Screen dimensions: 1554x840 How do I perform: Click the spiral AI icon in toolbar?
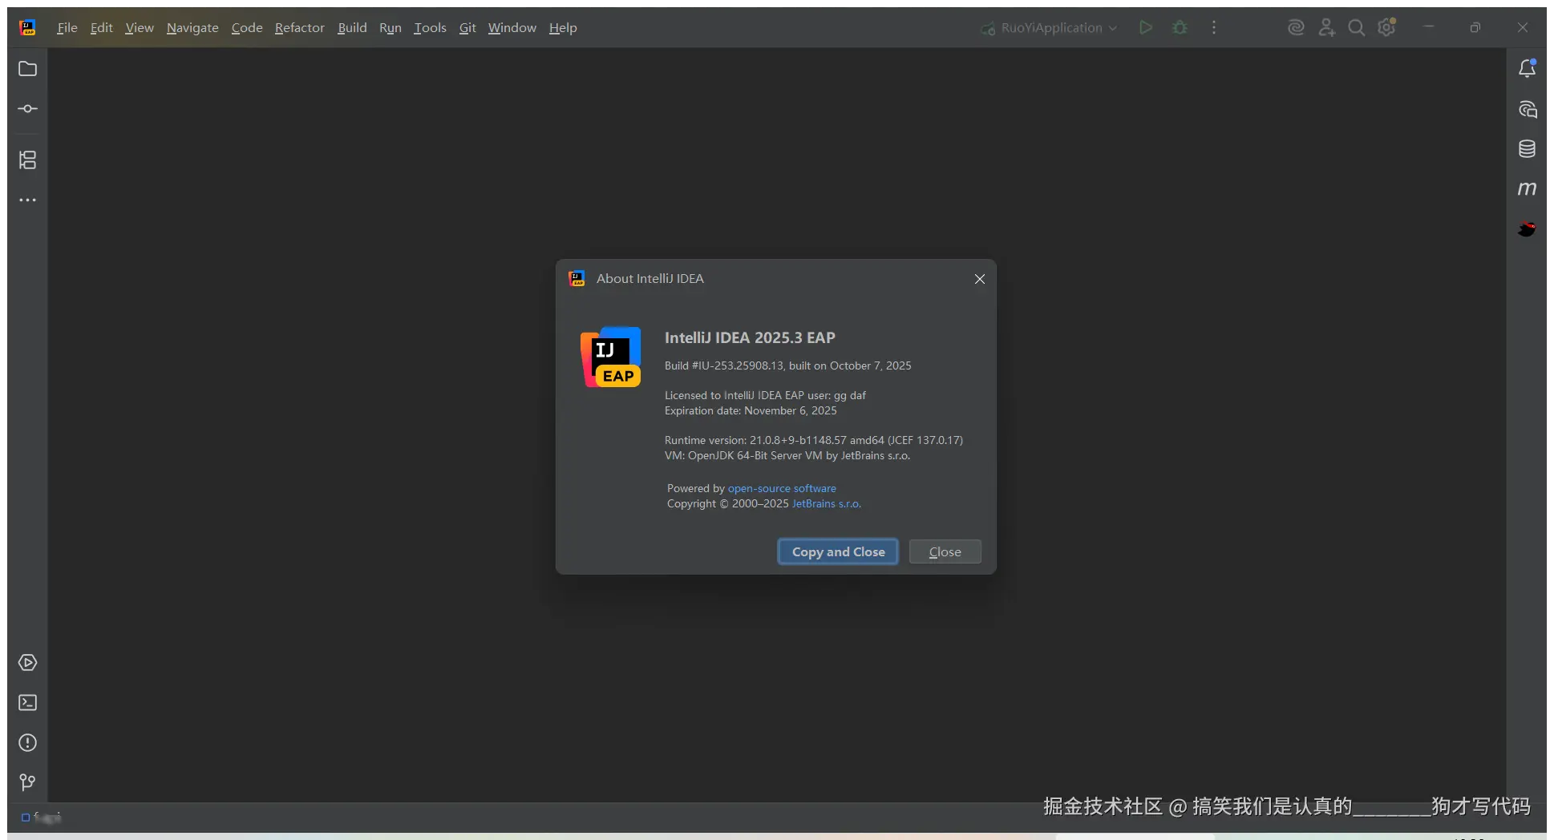tap(1296, 28)
